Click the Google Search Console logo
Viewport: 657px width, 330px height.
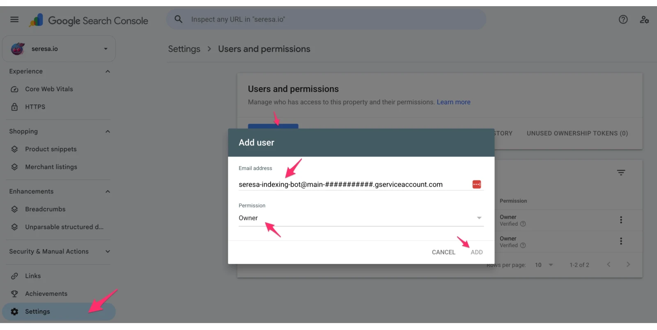[89, 21]
